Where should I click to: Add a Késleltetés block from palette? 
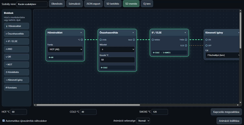pyautogui.click(x=16, y=72)
